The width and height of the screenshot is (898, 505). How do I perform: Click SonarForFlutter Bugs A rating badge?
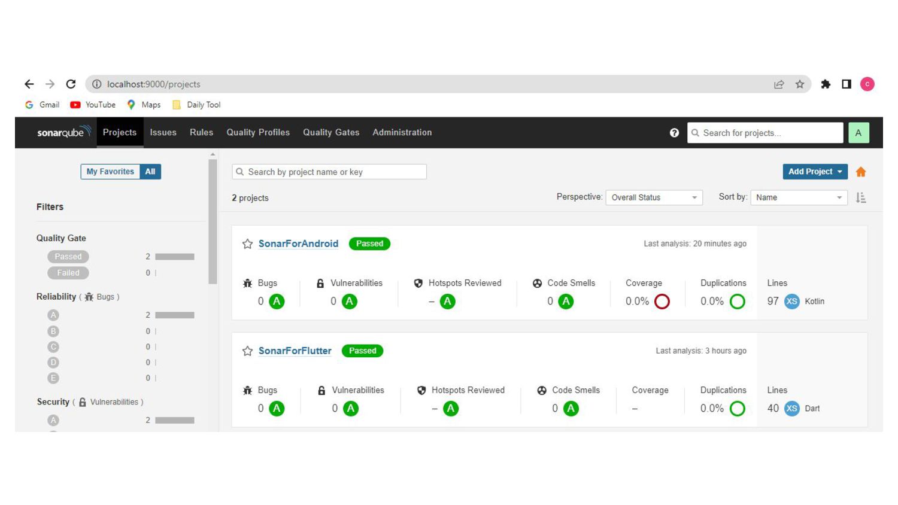(x=277, y=409)
